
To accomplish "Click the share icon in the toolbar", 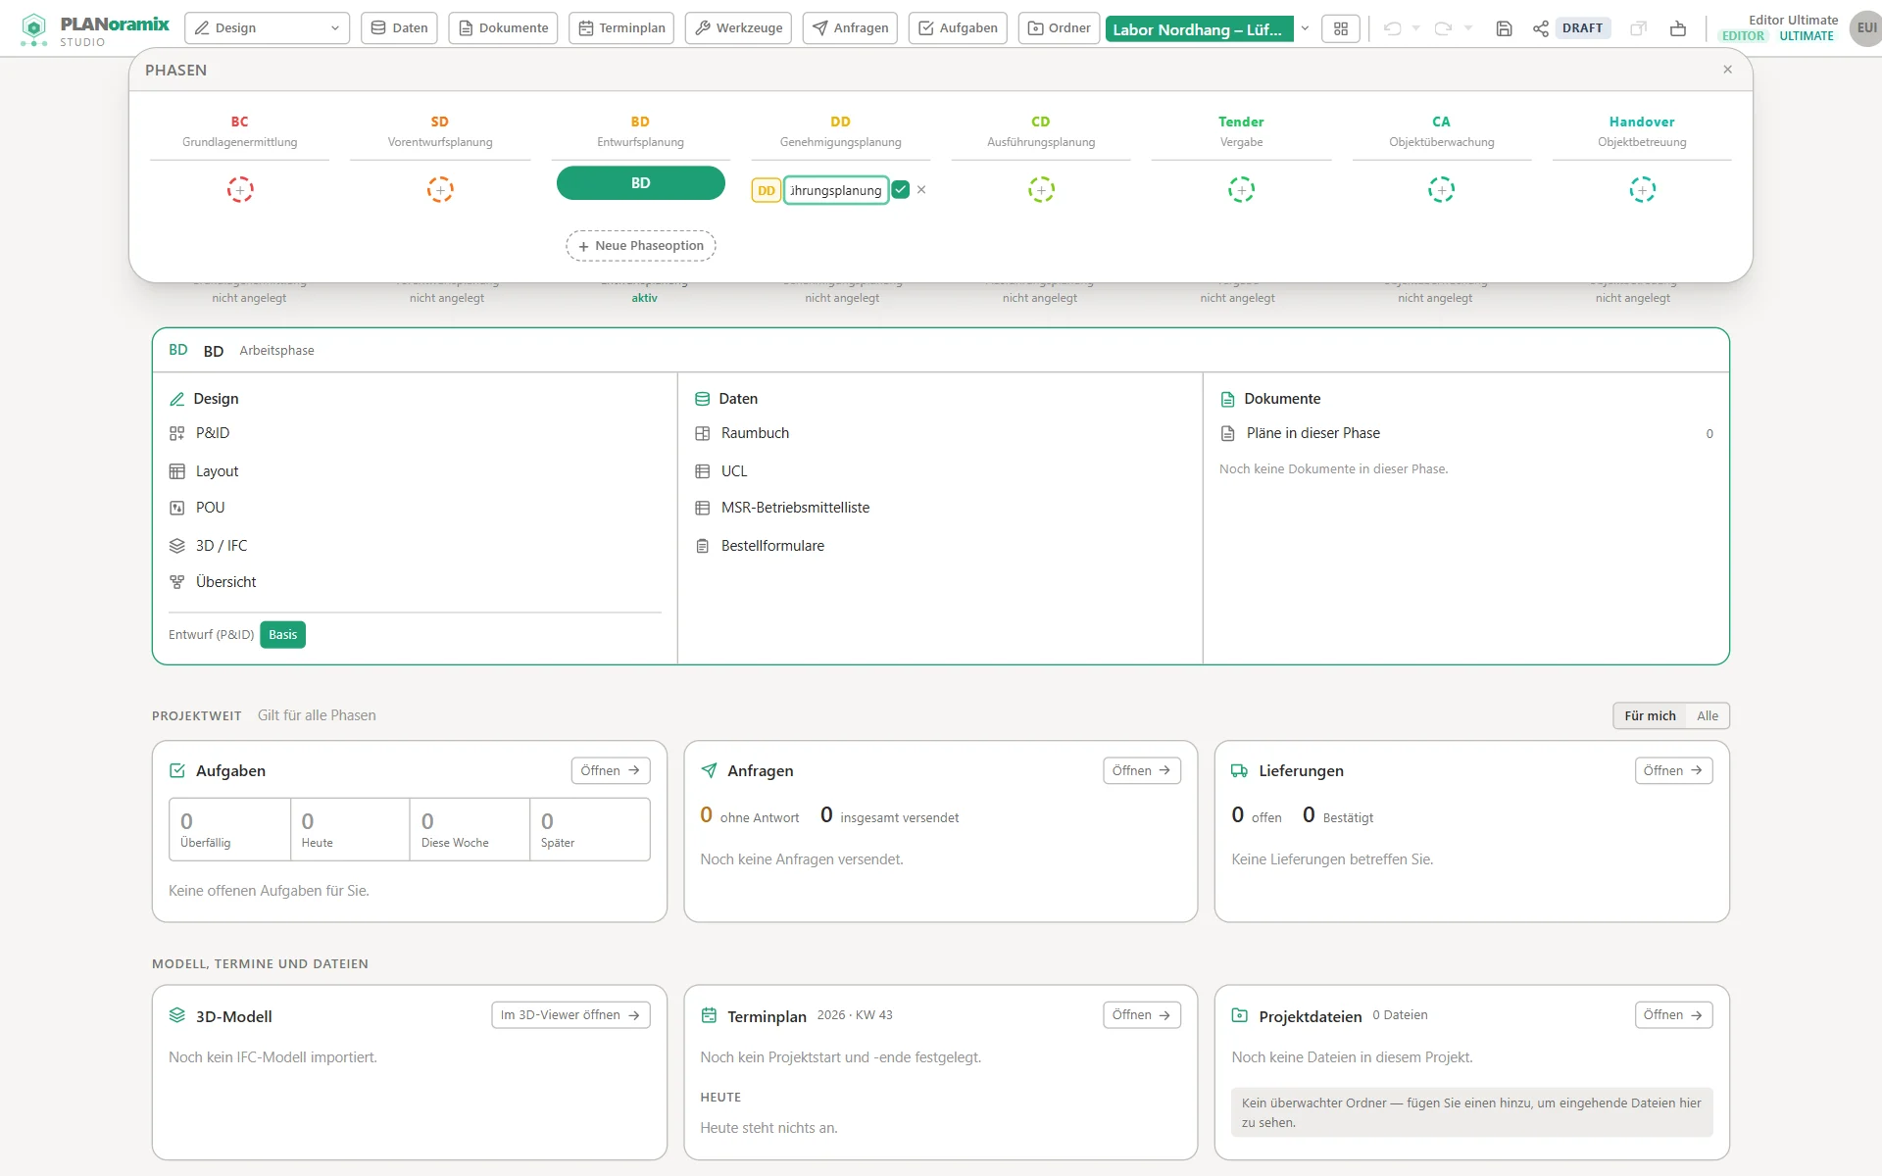I will click(1541, 28).
